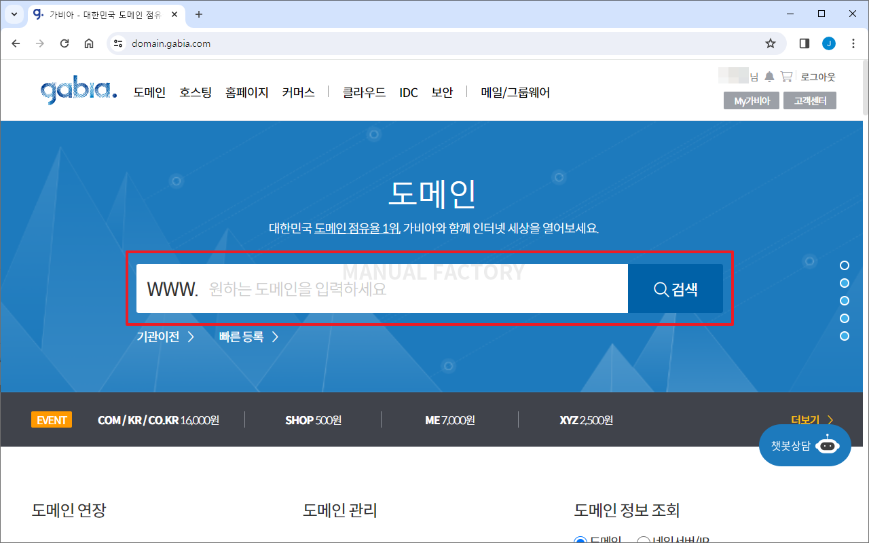This screenshot has width=869, height=543.
Task: Go back with the browser back arrow
Action: pos(16,43)
